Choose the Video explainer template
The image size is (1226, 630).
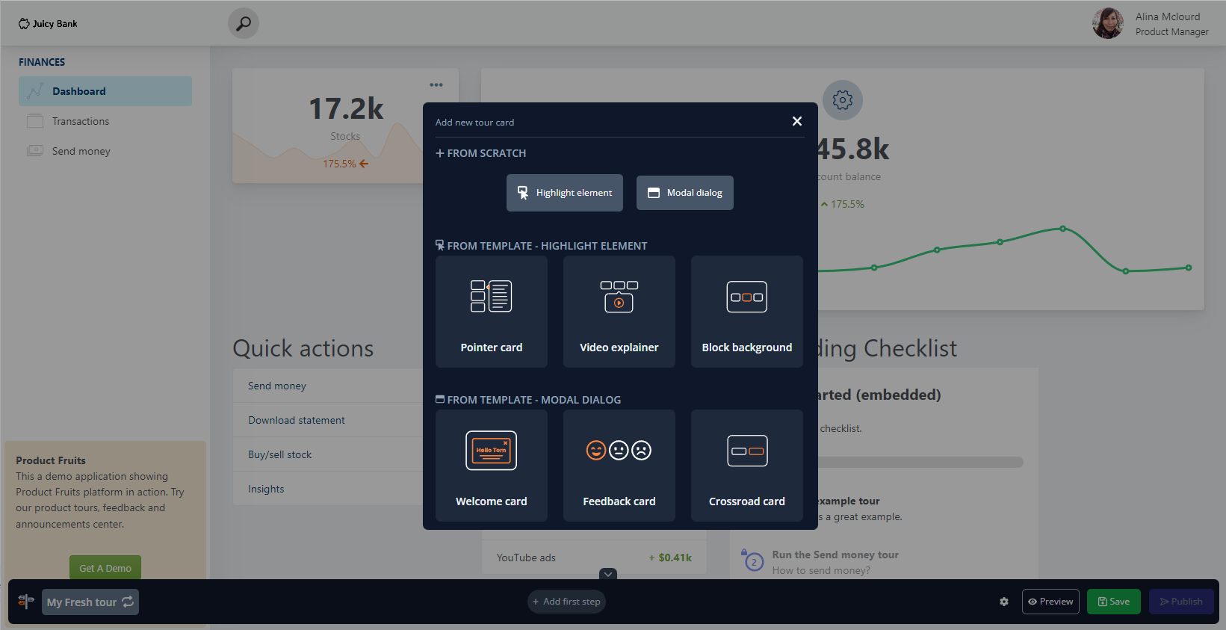[619, 312]
